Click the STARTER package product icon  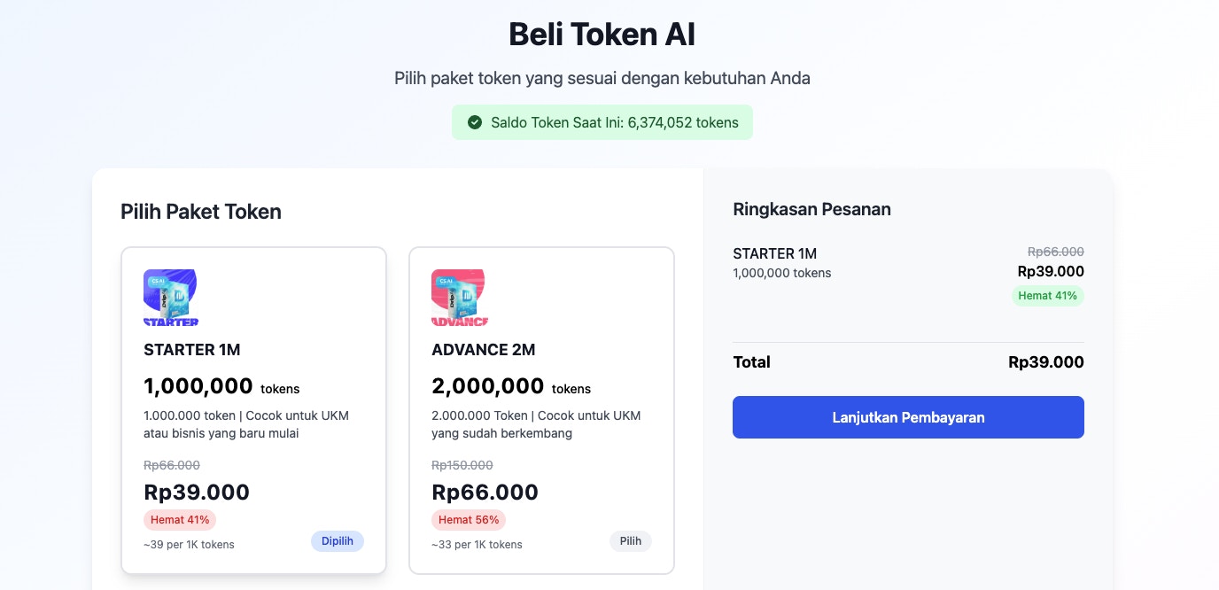(x=168, y=297)
